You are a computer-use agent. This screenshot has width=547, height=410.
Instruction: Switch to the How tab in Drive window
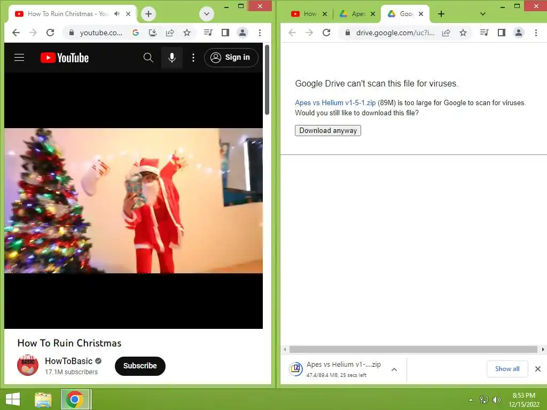[304, 14]
